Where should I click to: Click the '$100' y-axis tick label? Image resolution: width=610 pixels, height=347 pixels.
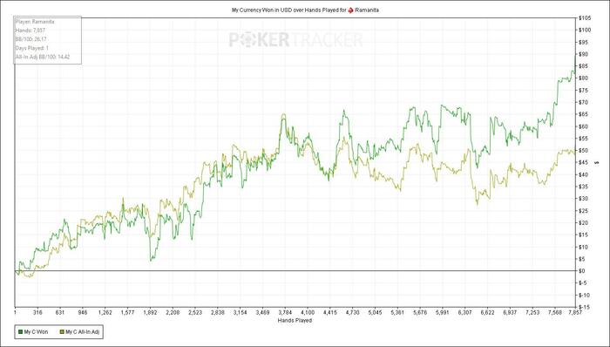pos(585,31)
